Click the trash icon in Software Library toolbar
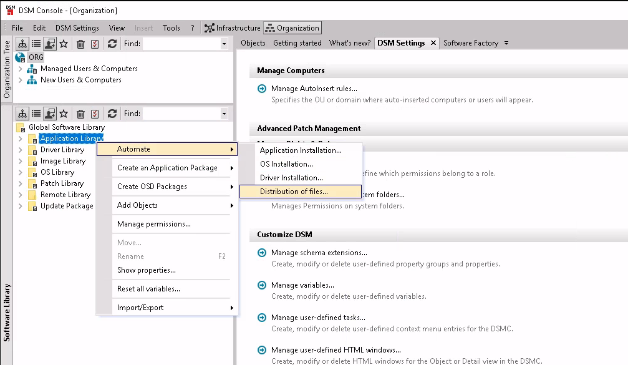This screenshot has height=365, width=628. 80,114
